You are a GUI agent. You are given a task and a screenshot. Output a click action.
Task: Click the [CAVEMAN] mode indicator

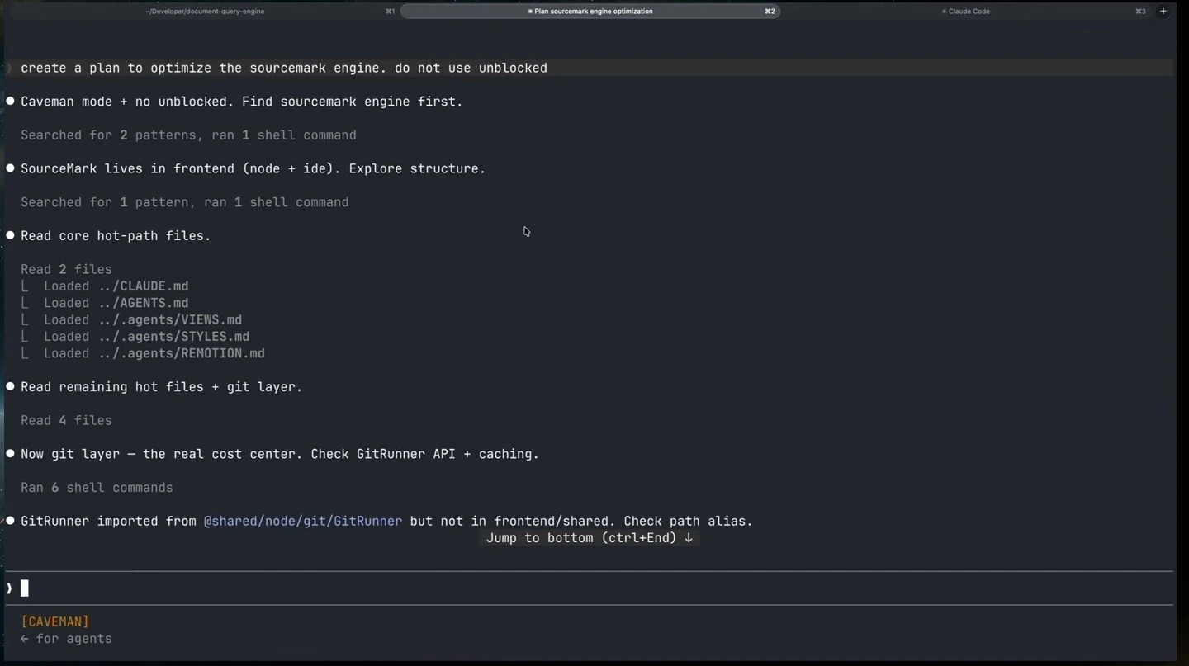55,621
